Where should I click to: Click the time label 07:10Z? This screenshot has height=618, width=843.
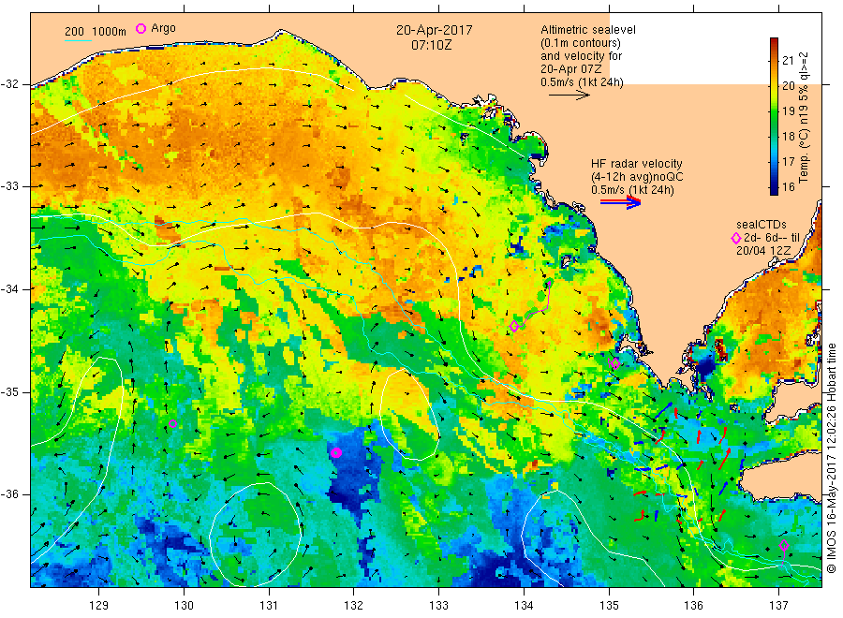[x=432, y=45]
